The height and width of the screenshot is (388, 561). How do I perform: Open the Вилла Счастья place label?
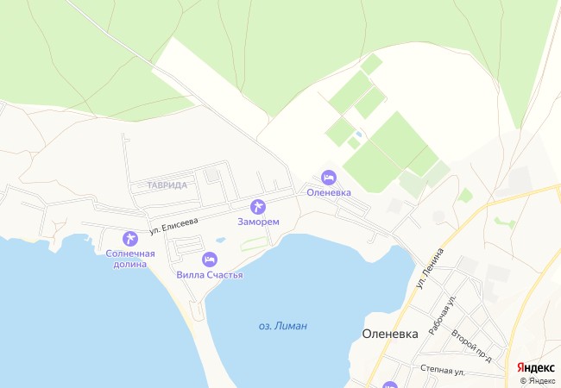pyautogui.click(x=210, y=275)
